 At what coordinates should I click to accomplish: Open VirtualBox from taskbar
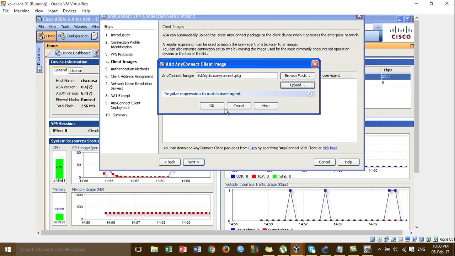[297, 250]
